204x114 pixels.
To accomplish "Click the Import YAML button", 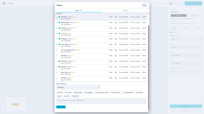I will 61,107.
